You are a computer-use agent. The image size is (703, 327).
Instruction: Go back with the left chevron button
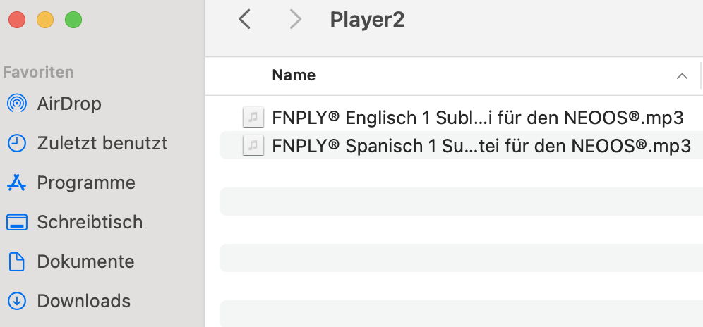click(x=244, y=20)
